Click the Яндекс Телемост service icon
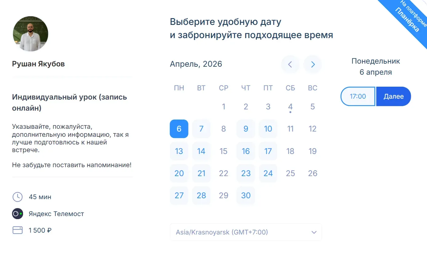The image size is (427, 260). pyautogui.click(x=18, y=214)
